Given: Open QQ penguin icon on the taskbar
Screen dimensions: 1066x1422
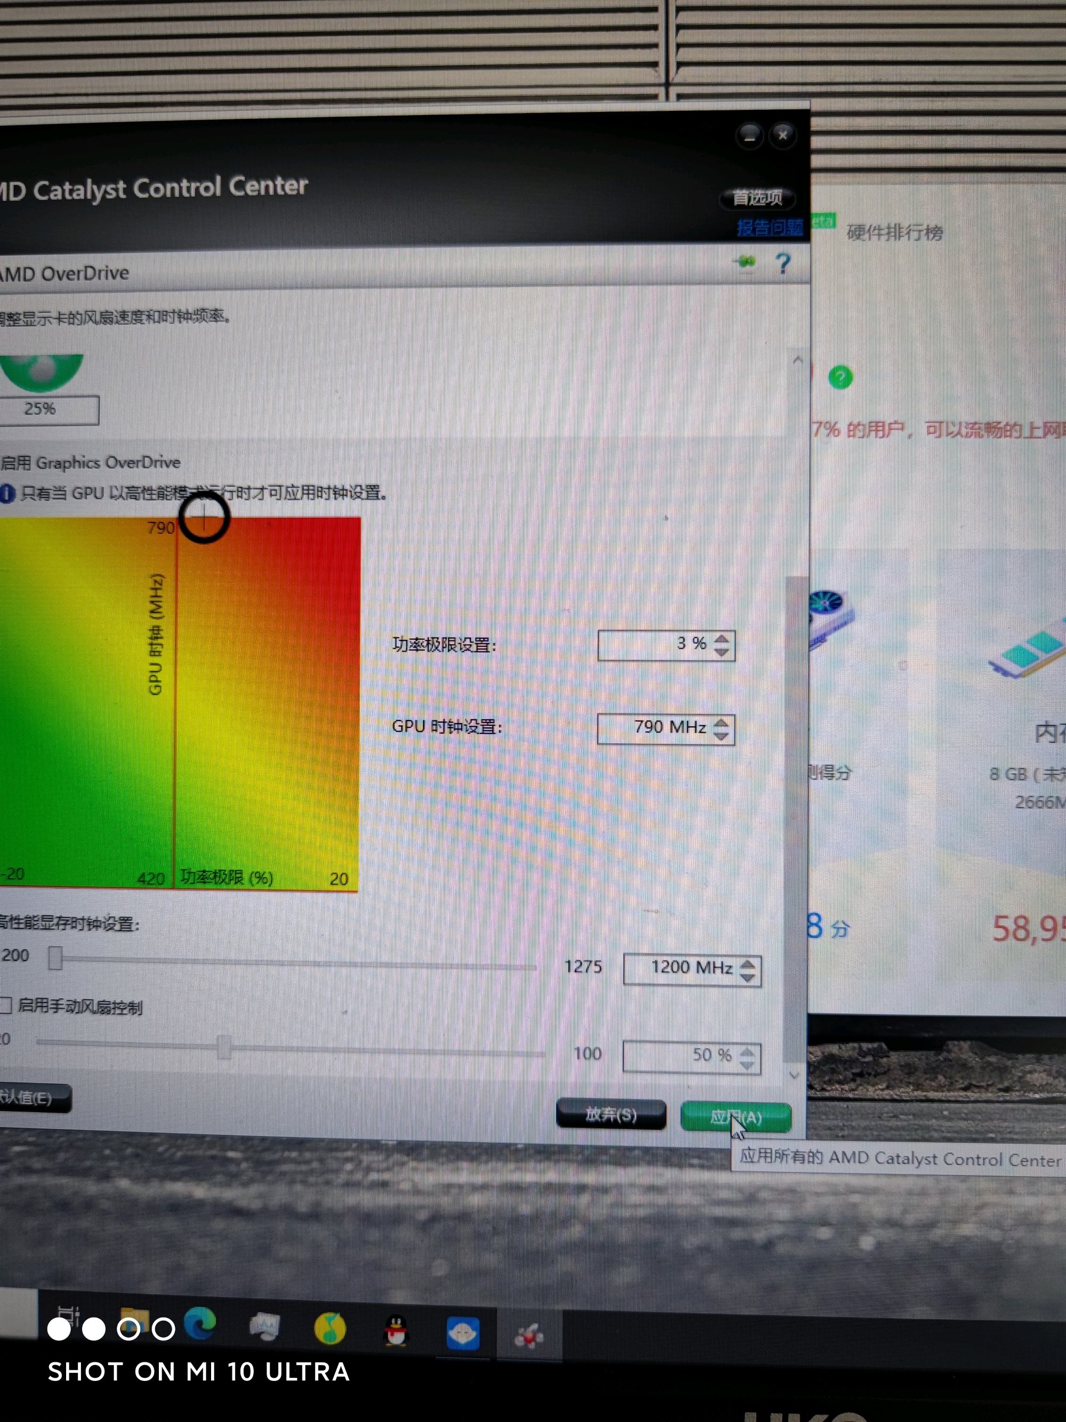Looking at the screenshot, I should (397, 1331).
